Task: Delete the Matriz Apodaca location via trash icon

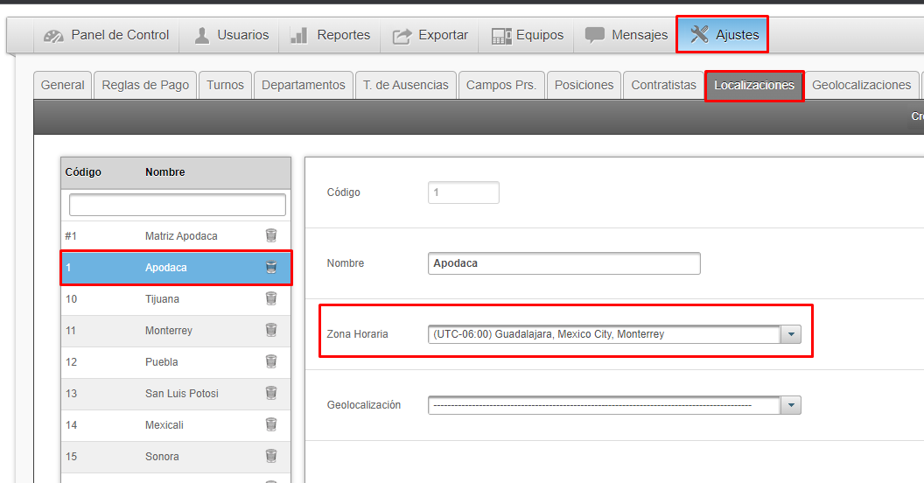Action: pos(271,235)
